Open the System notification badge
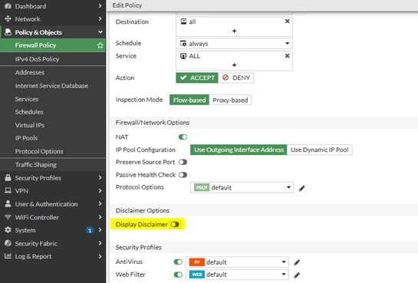The image size is (418, 283). point(90,230)
